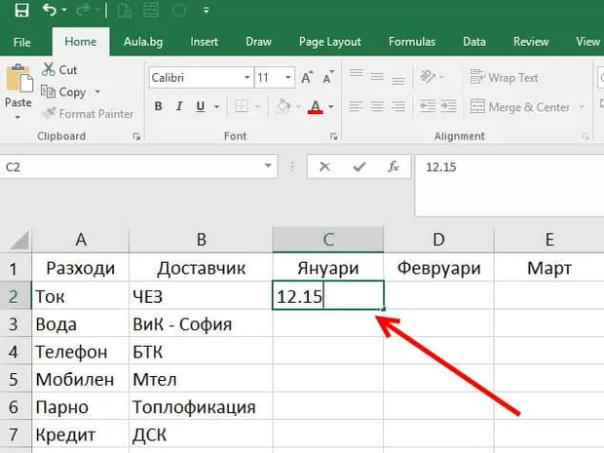Apply the red font color swatch
Image resolution: width=604 pixels, height=453 pixels.
[x=315, y=107]
